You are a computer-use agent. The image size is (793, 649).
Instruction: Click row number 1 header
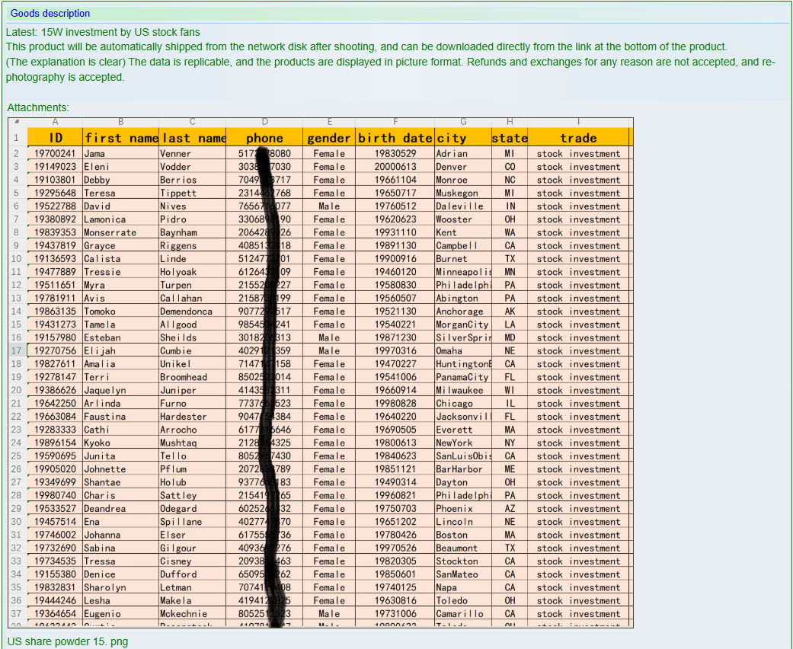point(17,139)
